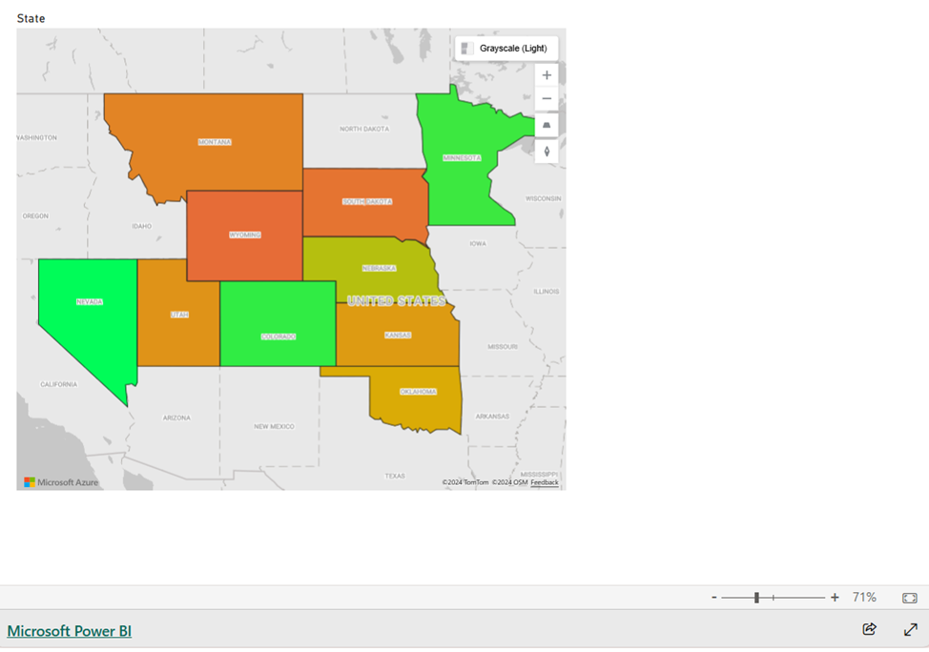Click the State visual title
Viewport: 929px width, 652px height.
(31, 18)
